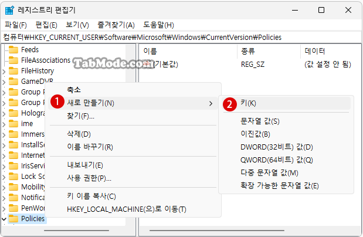
Task: Click the Registry Editor app icon
Action: coord(9,11)
